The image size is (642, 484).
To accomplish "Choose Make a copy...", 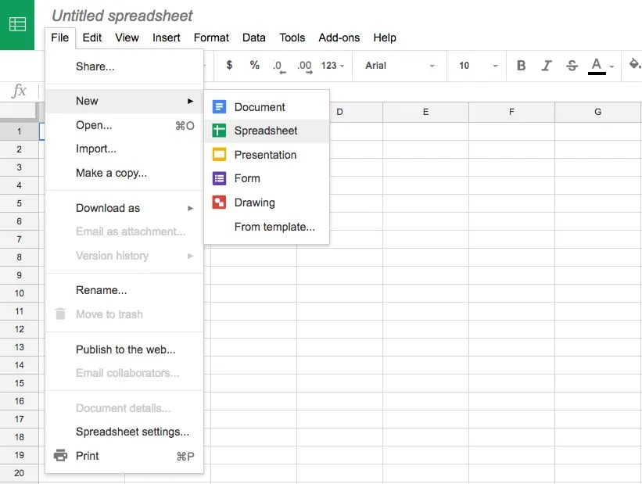I will (124, 173).
